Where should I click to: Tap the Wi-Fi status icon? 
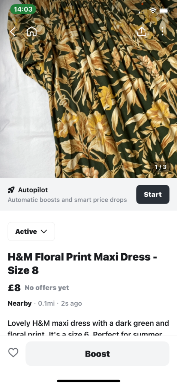[153, 11]
